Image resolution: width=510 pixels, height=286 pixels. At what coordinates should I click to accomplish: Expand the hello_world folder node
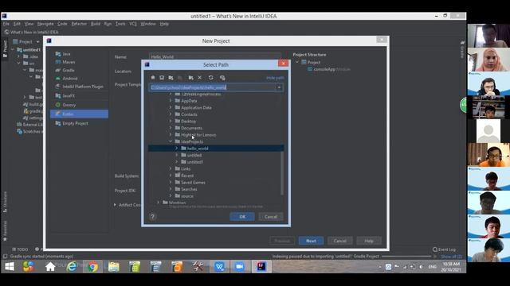pyautogui.click(x=177, y=149)
